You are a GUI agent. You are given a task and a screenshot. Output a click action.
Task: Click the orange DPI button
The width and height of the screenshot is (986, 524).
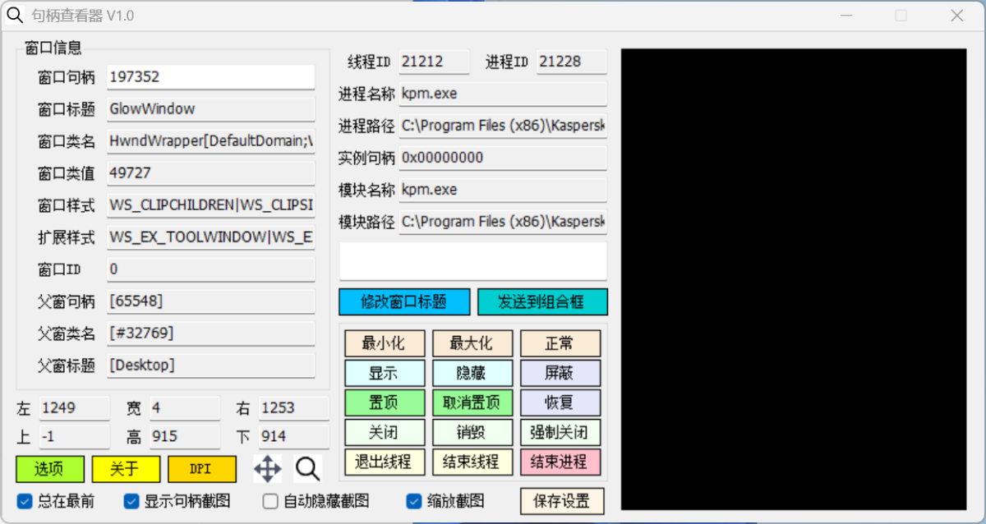(x=202, y=469)
